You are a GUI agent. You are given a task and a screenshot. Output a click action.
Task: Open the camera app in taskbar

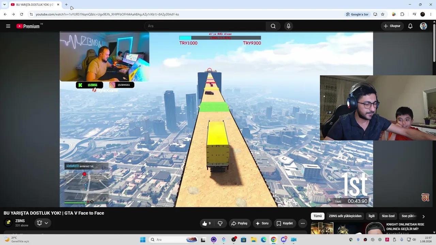point(294,240)
